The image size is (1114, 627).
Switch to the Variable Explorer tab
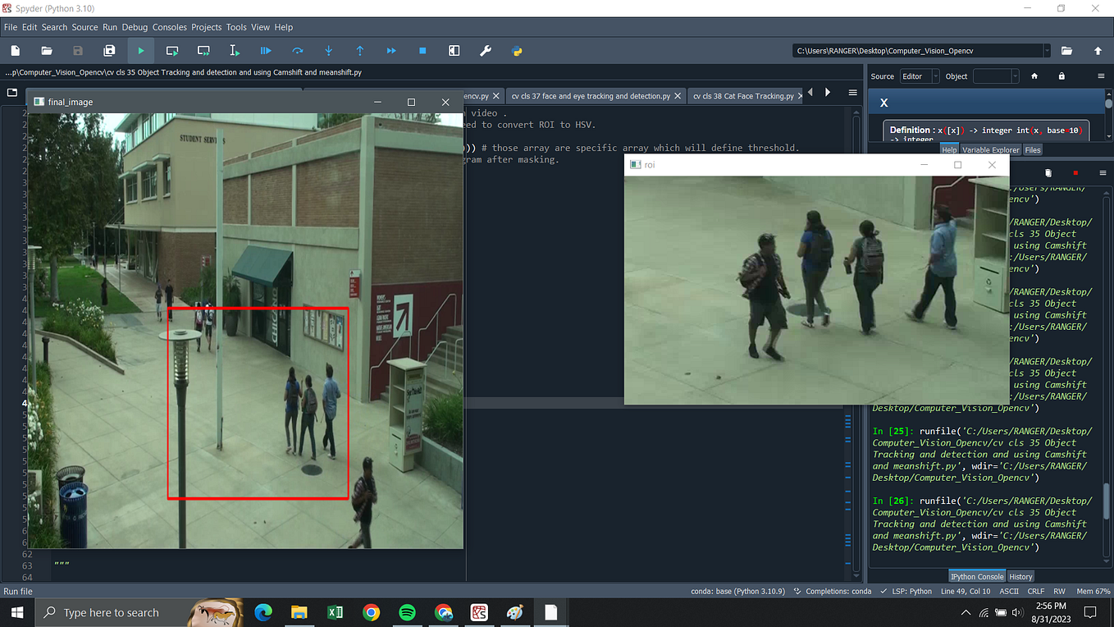[990, 150]
